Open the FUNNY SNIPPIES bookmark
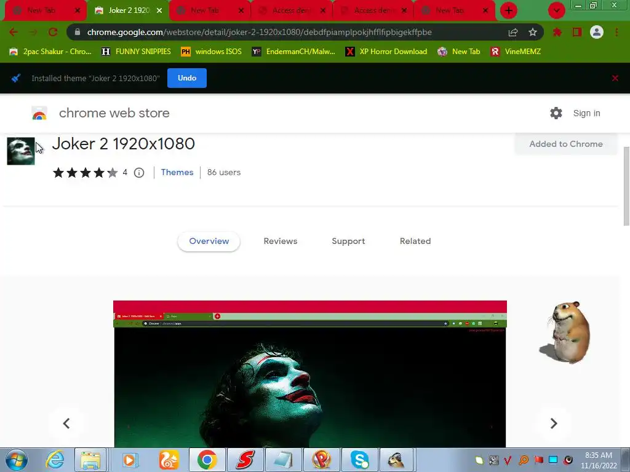The image size is (630, 472). click(x=136, y=52)
